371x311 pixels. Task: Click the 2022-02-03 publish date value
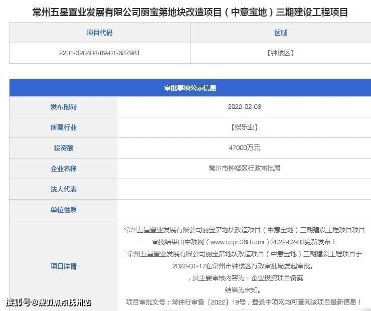244,107
